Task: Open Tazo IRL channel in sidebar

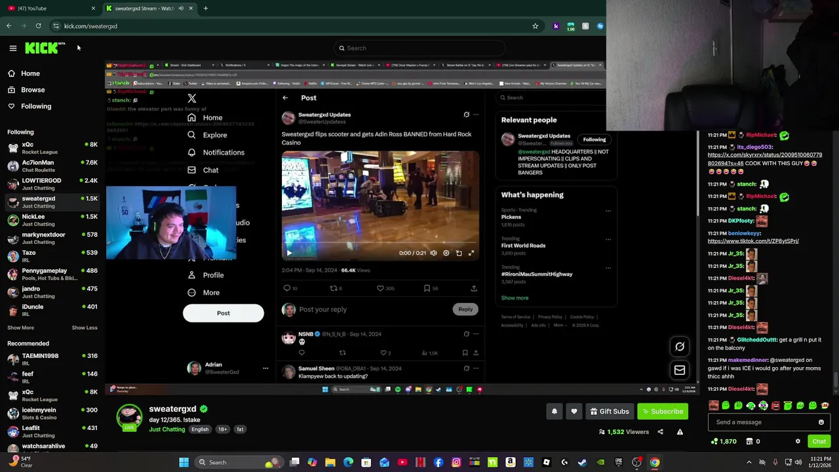Action: pos(51,256)
